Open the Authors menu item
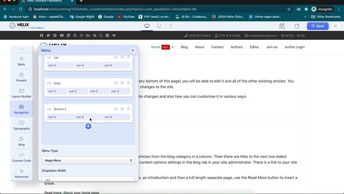Screen dimensions: 344x194 tap(236, 47)
